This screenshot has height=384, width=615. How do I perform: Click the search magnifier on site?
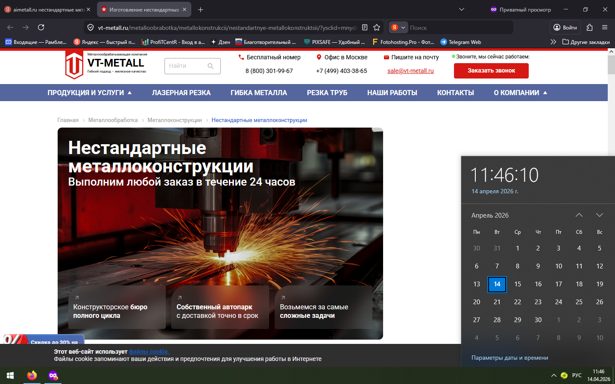pyautogui.click(x=211, y=66)
